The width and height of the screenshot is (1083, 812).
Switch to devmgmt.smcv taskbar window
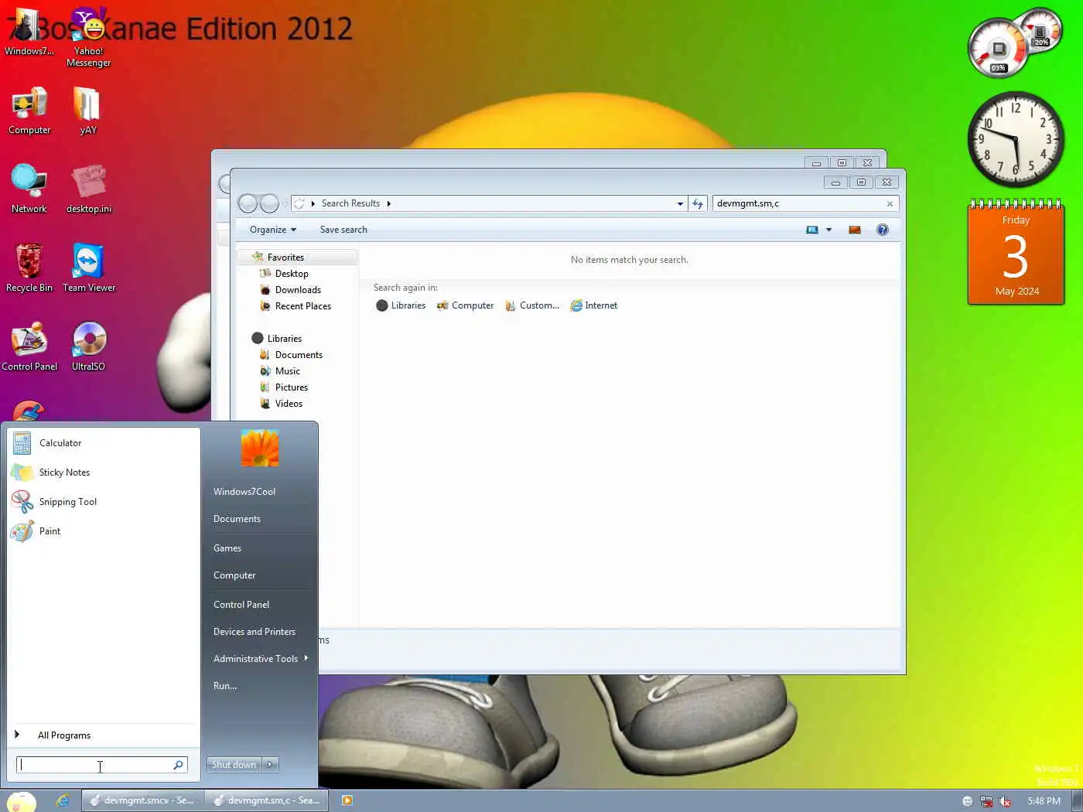(142, 800)
